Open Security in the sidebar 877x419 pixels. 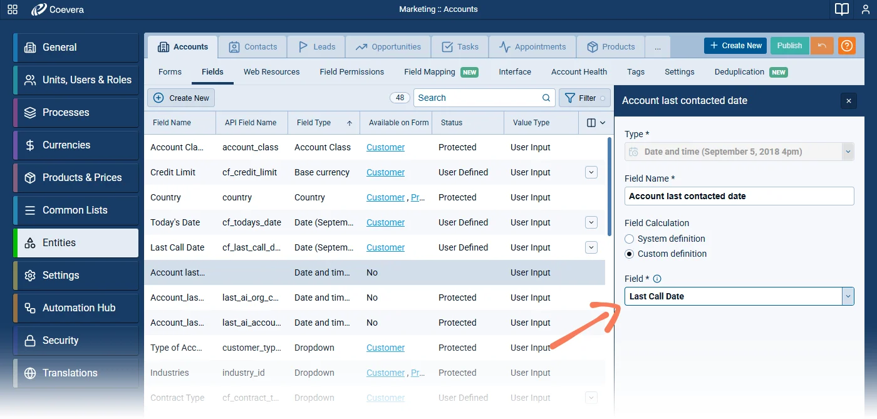point(76,341)
